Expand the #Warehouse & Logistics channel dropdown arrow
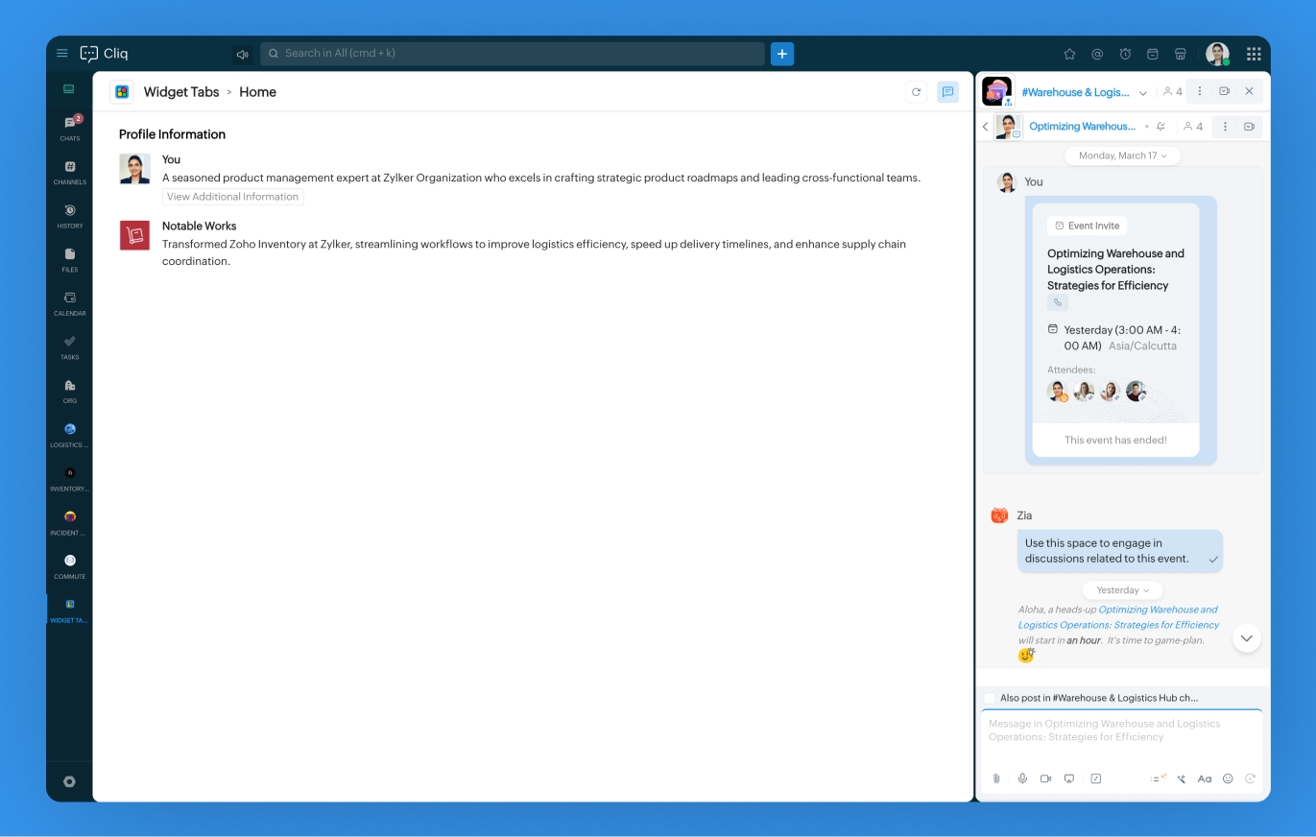 pyautogui.click(x=1143, y=93)
